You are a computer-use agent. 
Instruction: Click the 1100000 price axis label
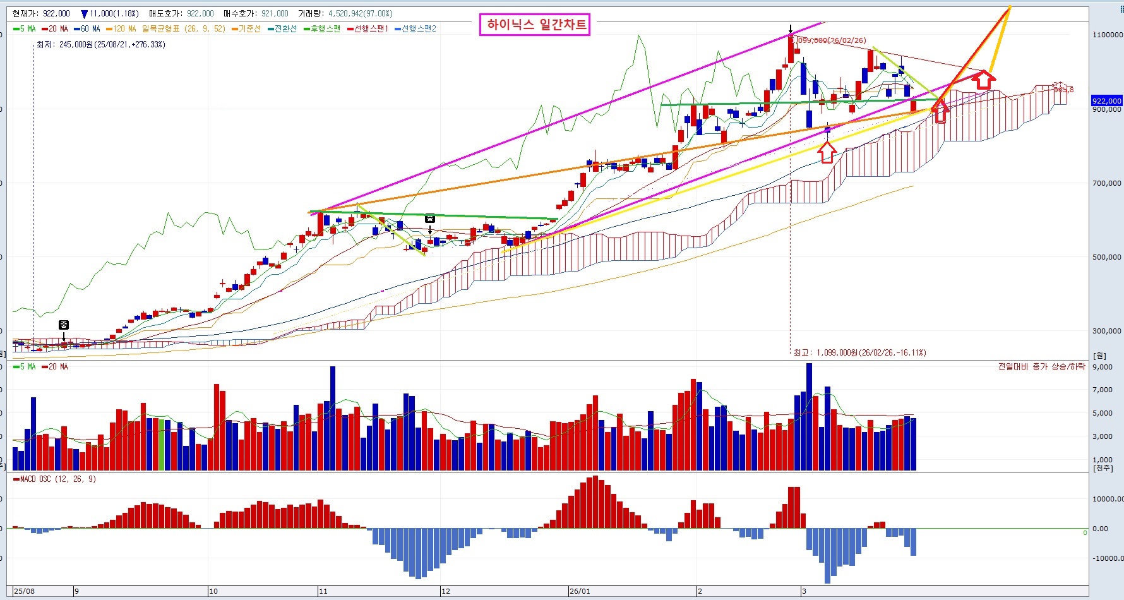pos(1108,35)
